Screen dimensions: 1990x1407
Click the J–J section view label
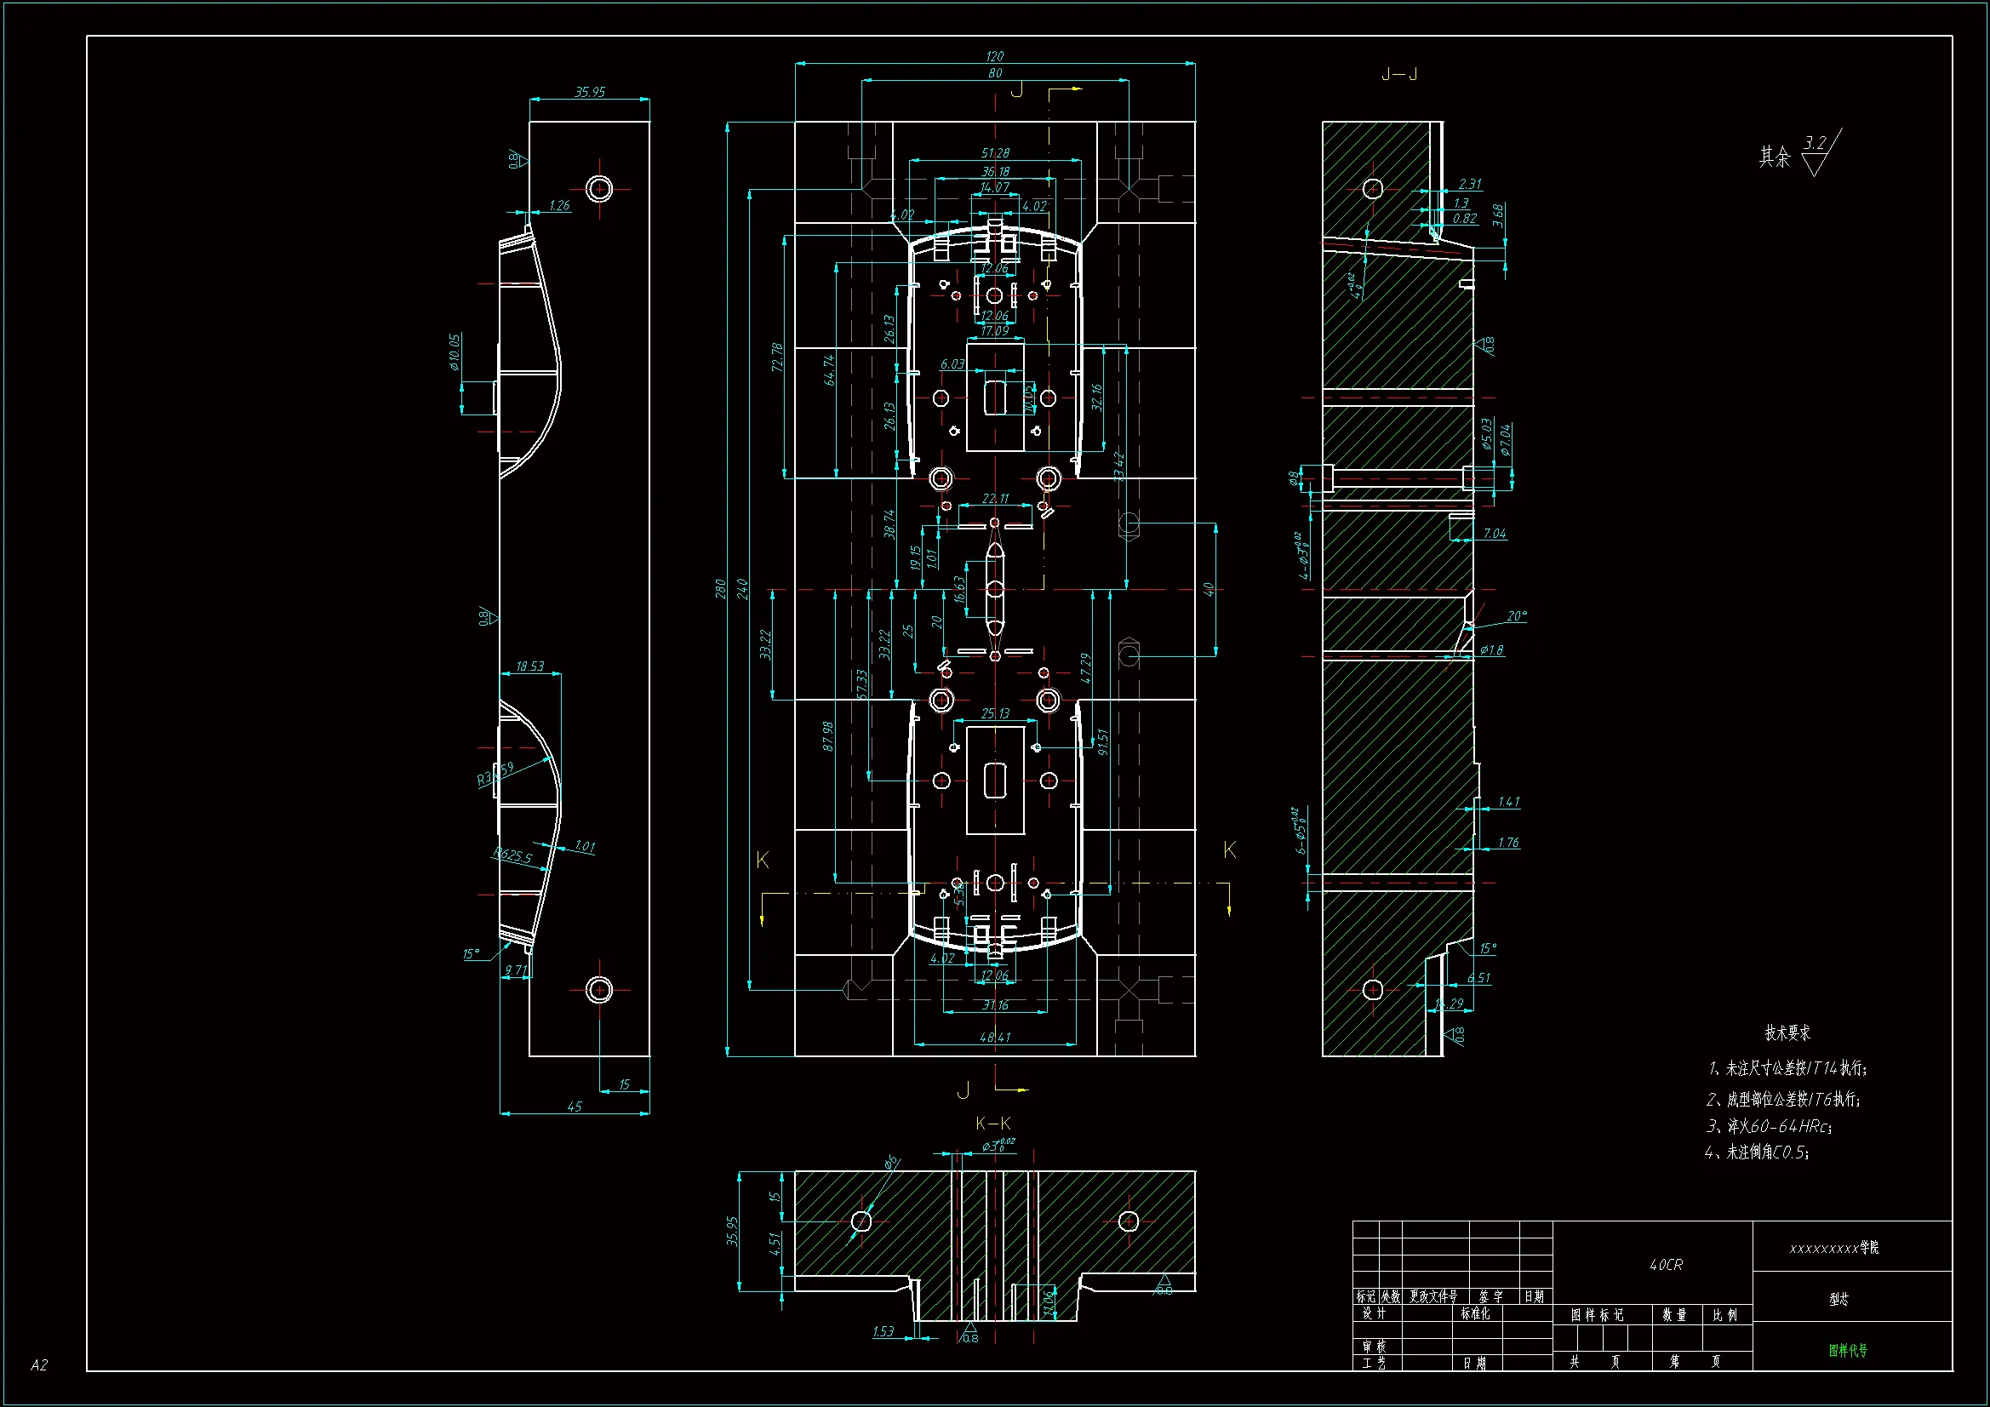[x=1399, y=75]
